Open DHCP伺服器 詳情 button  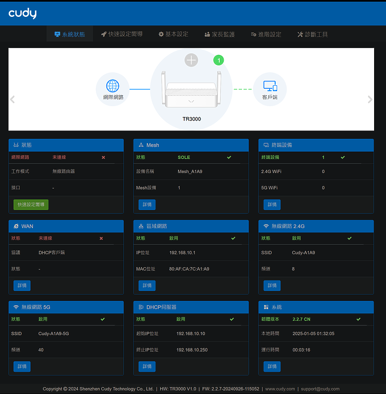(x=147, y=366)
